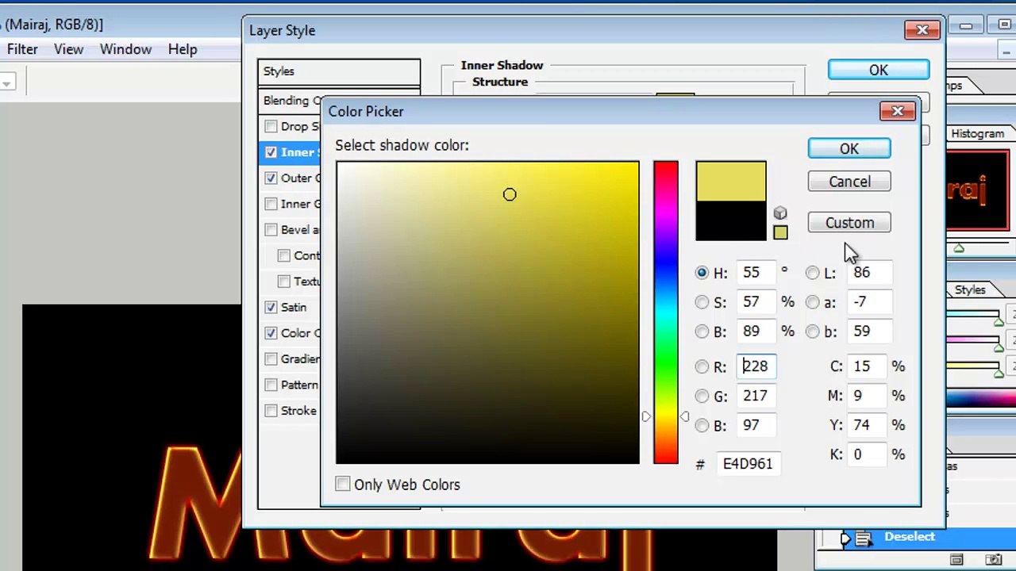Click Cancel in the Color Picker
Viewport: 1016px width, 571px height.
point(849,182)
